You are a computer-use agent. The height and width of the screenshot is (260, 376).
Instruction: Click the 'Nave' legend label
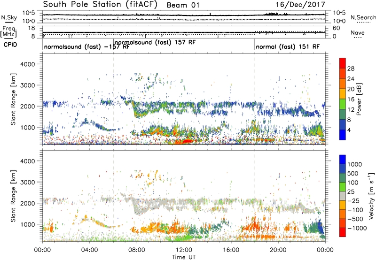coord(358,32)
